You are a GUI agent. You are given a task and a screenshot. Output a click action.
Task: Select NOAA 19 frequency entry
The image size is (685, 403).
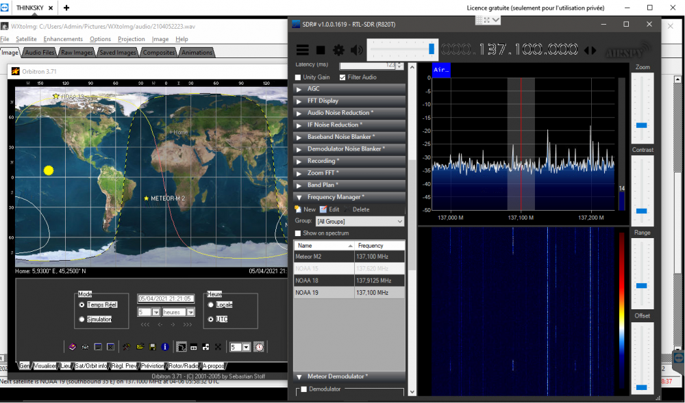pyautogui.click(x=349, y=293)
